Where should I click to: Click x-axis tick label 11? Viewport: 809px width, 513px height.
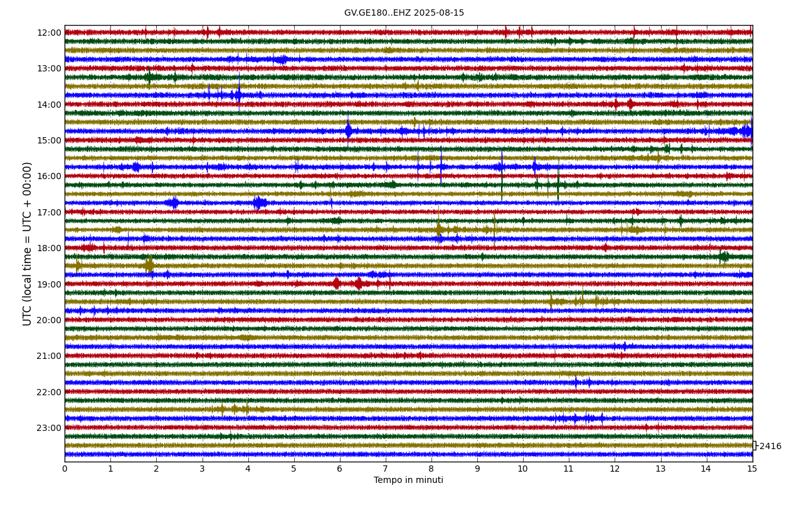point(569,469)
